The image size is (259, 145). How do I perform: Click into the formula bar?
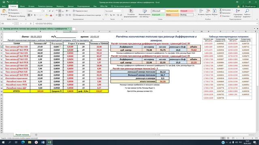tap(145, 23)
